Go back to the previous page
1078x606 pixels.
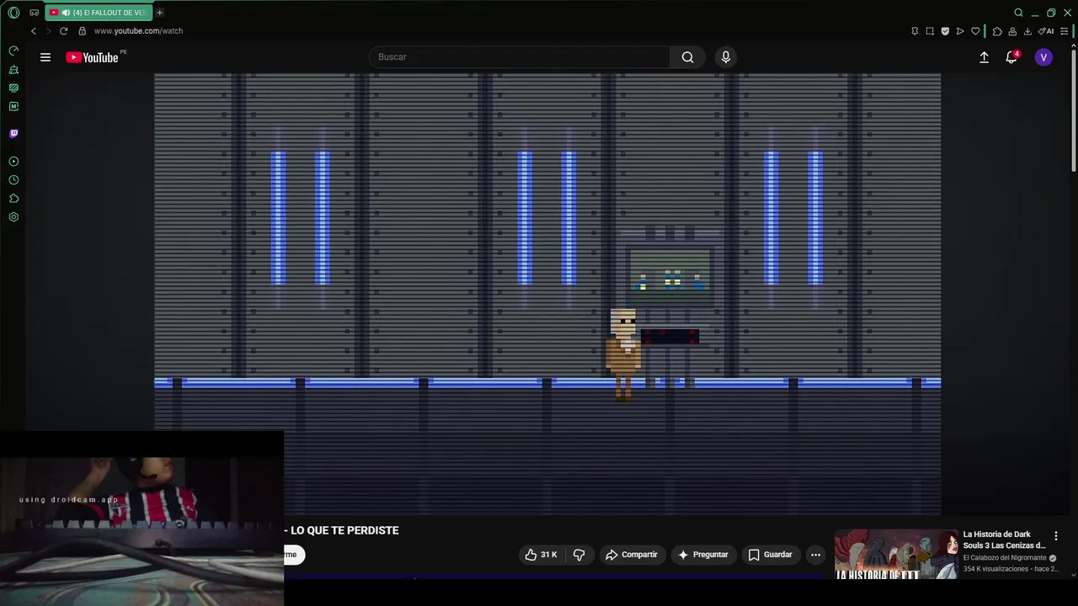click(x=34, y=31)
